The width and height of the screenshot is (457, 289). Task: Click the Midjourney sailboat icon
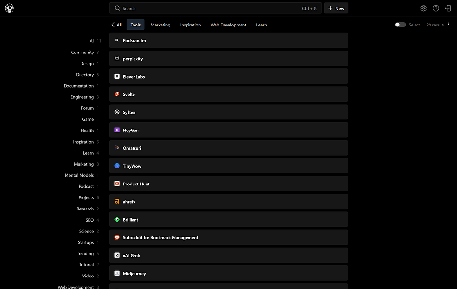(116, 273)
